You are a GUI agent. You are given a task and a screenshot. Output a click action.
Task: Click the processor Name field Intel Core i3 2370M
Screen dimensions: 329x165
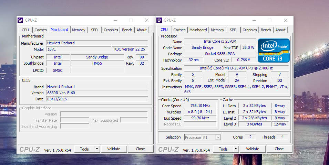click(220, 41)
